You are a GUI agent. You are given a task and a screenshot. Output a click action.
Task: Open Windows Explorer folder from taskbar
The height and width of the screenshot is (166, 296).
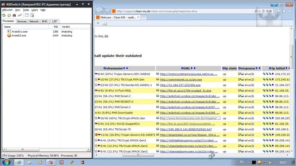30,162
